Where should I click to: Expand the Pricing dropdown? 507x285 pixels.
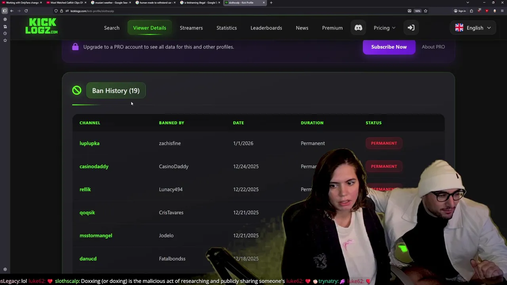tap(384, 28)
